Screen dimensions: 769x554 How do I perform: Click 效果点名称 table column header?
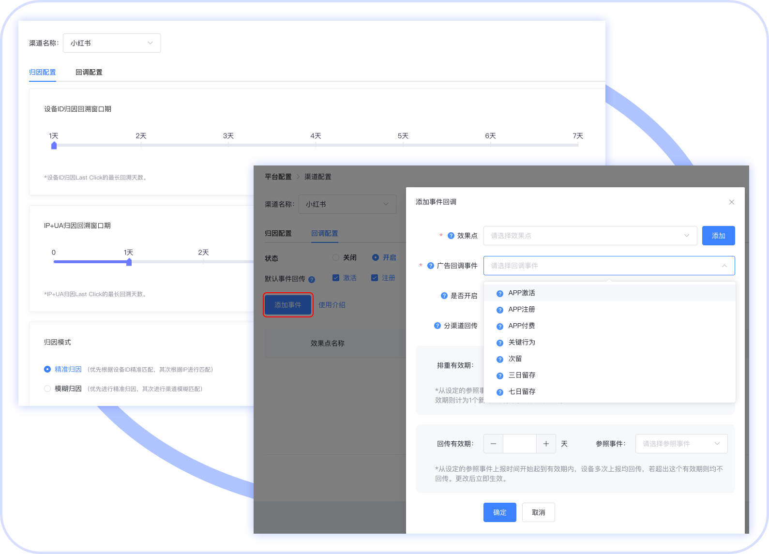[328, 344]
